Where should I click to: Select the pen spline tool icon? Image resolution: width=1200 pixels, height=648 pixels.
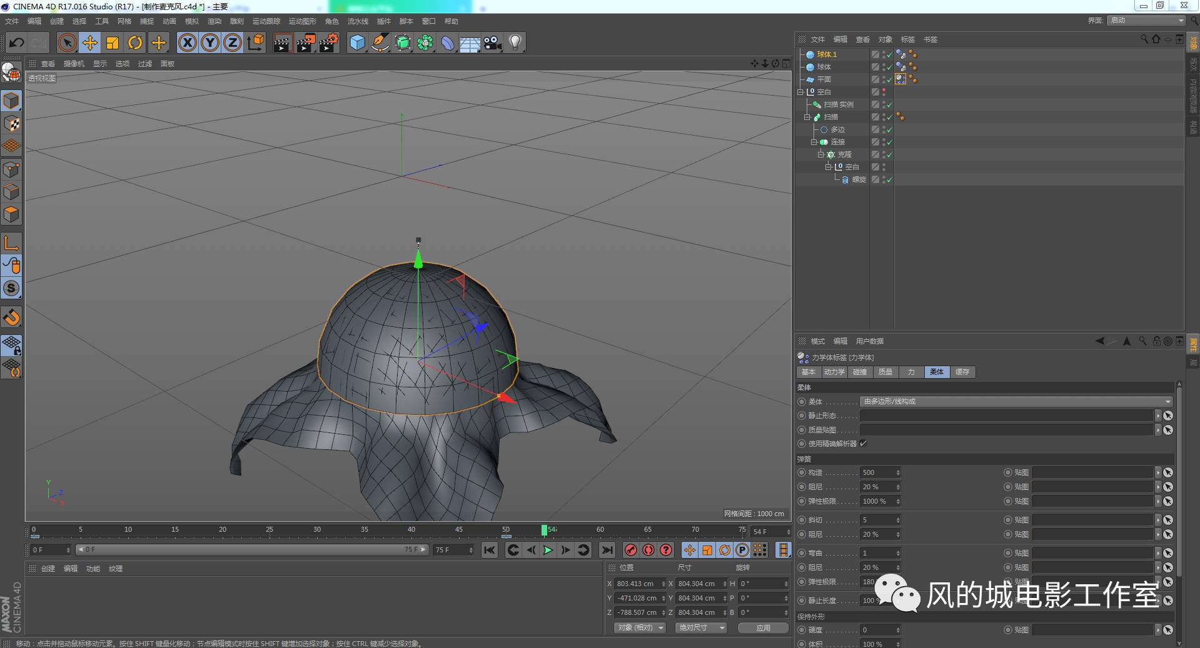point(380,42)
